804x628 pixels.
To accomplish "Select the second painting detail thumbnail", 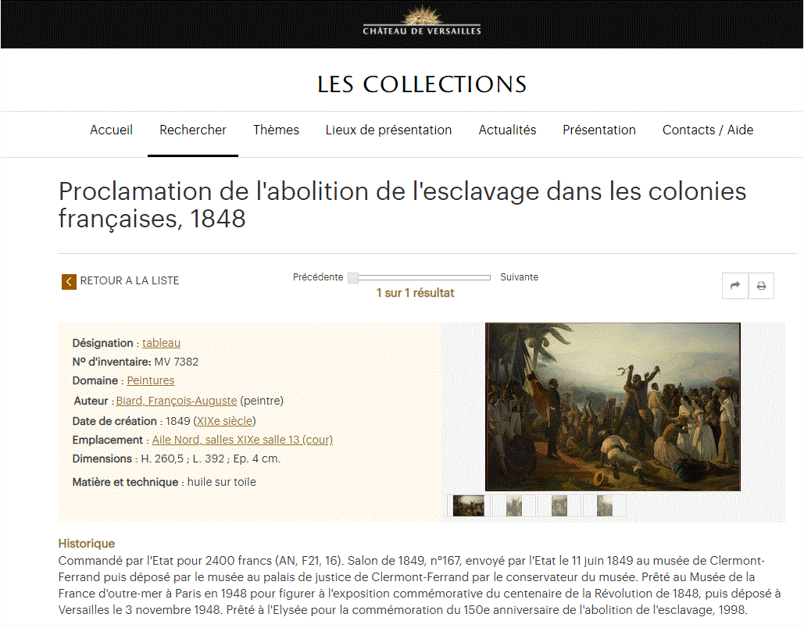I will coord(514,506).
